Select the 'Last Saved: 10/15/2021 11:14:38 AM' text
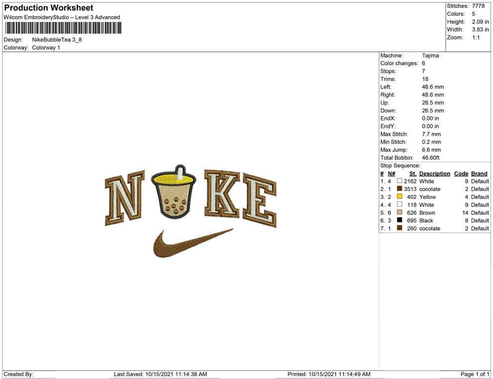Image resolution: width=493 pixels, height=379 pixels. pos(160,374)
